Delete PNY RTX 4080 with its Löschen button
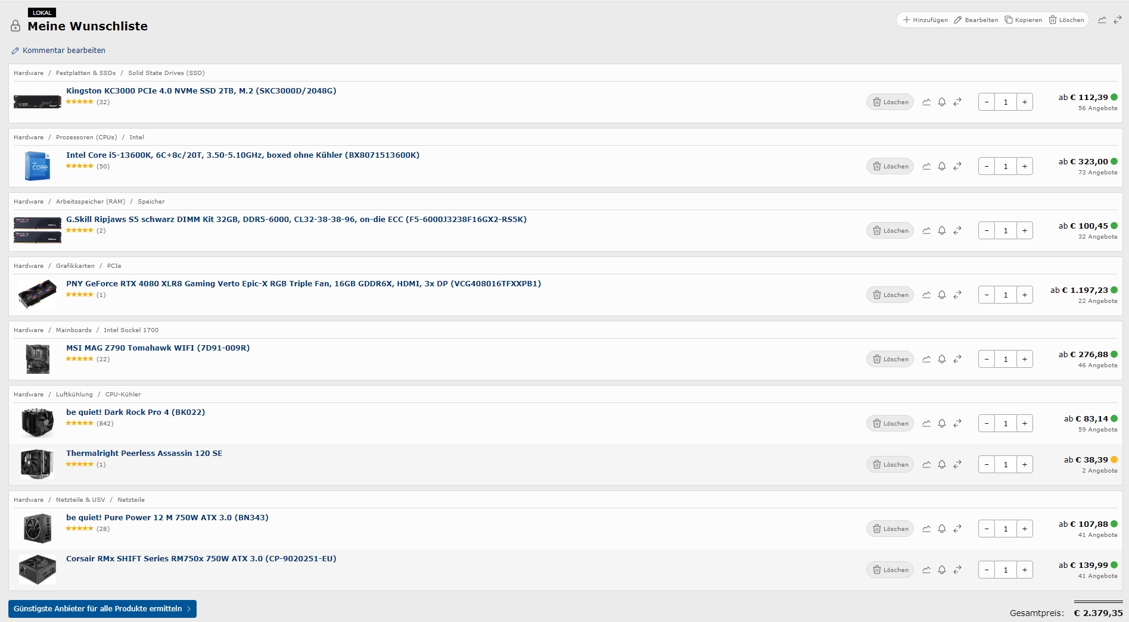Viewport: 1129px width, 622px height. [890, 295]
